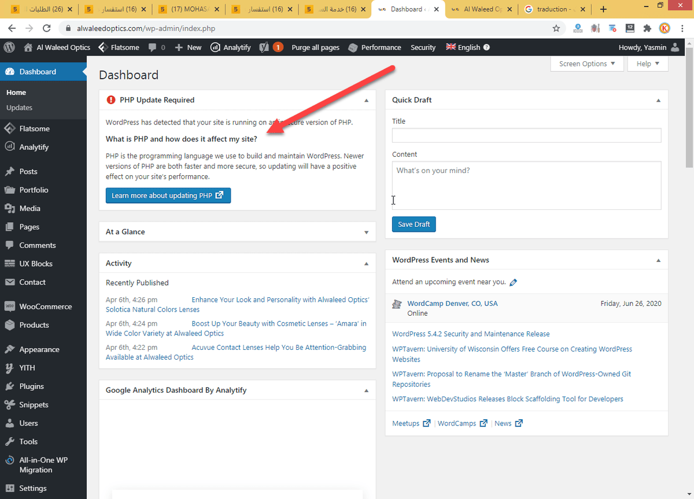Expand the Screen Options dropdown
694x499 pixels.
[x=587, y=64]
